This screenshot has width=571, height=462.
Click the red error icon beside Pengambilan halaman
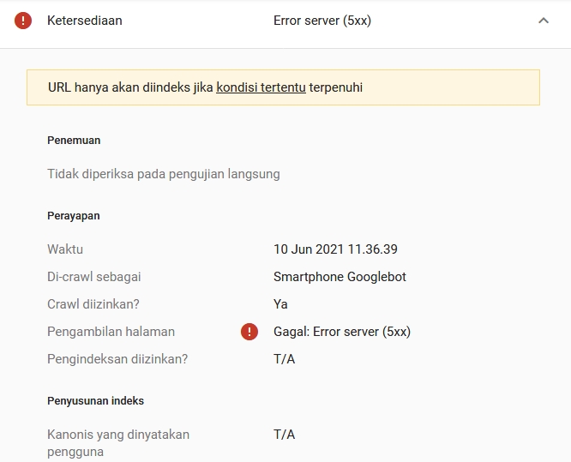click(x=249, y=332)
